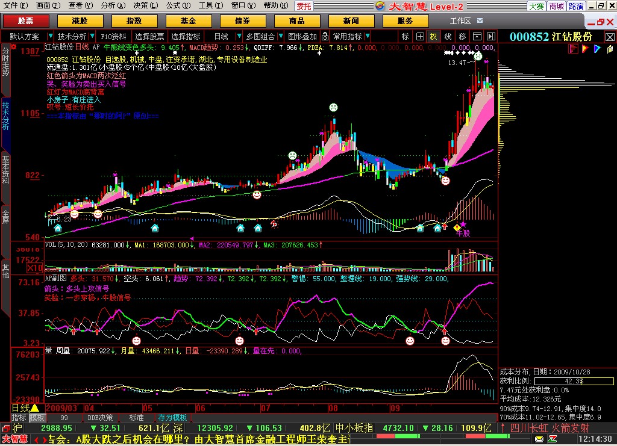Screen dimensions: 617x446
Task: Click the yellow note icon in side panel
Action: click(610, 49)
